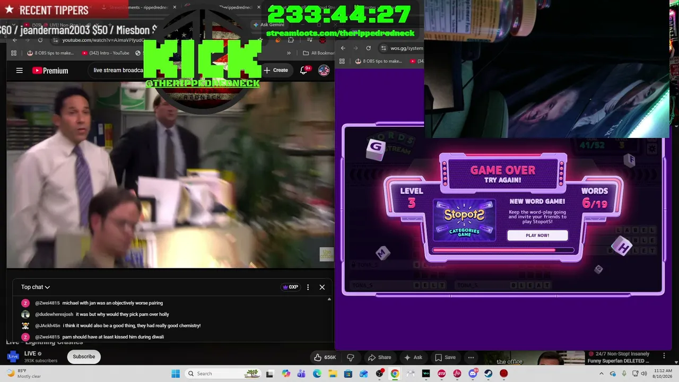The height and width of the screenshot is (382, 679).
Task: Open File Explorer from the taskbar
Action: click(x=333, y=374)
